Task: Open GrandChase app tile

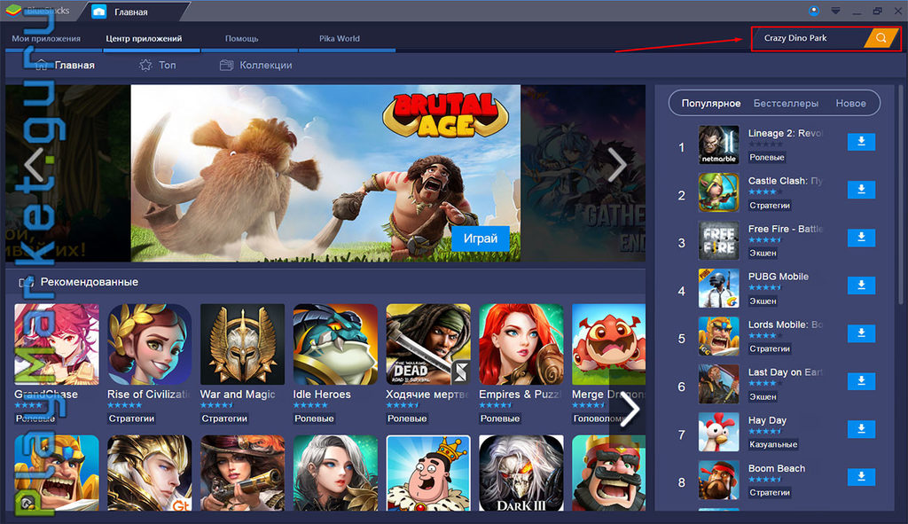Action: (x=56, y=345)
